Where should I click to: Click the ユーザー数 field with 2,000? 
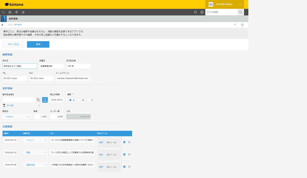[57, 117]
